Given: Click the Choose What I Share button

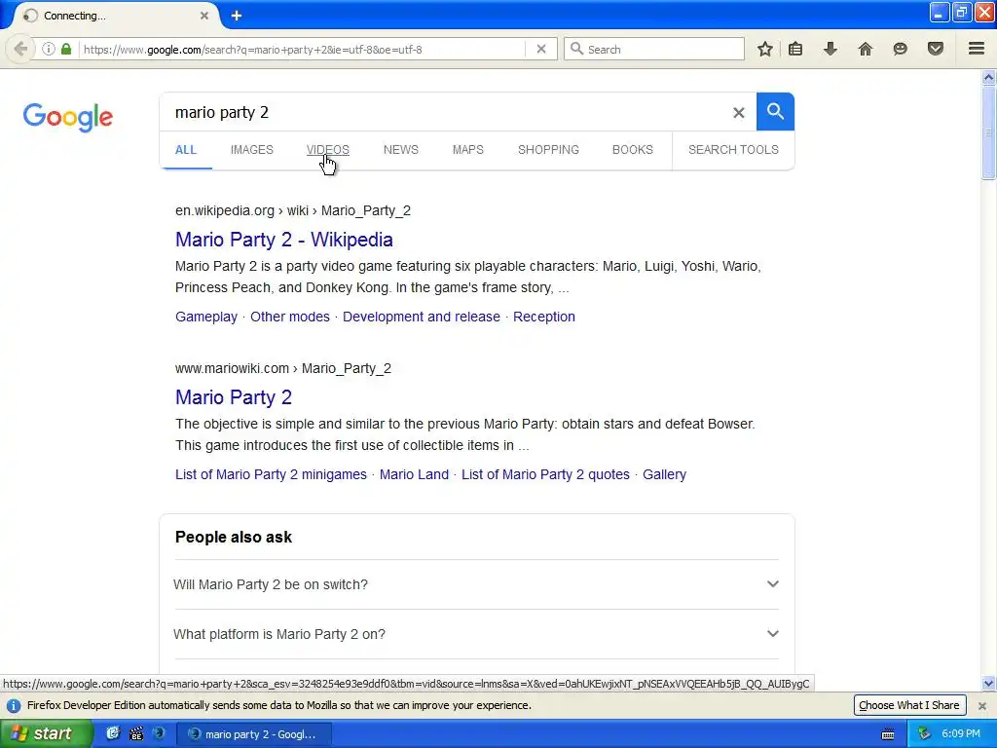Looking at the screenshot, I should click(x=909, y=705).
